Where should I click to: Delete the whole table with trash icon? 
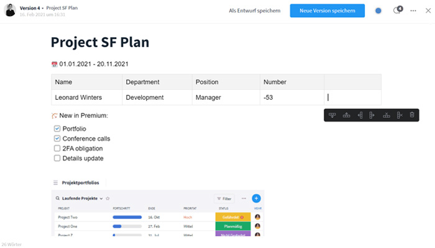coord(412,115)
